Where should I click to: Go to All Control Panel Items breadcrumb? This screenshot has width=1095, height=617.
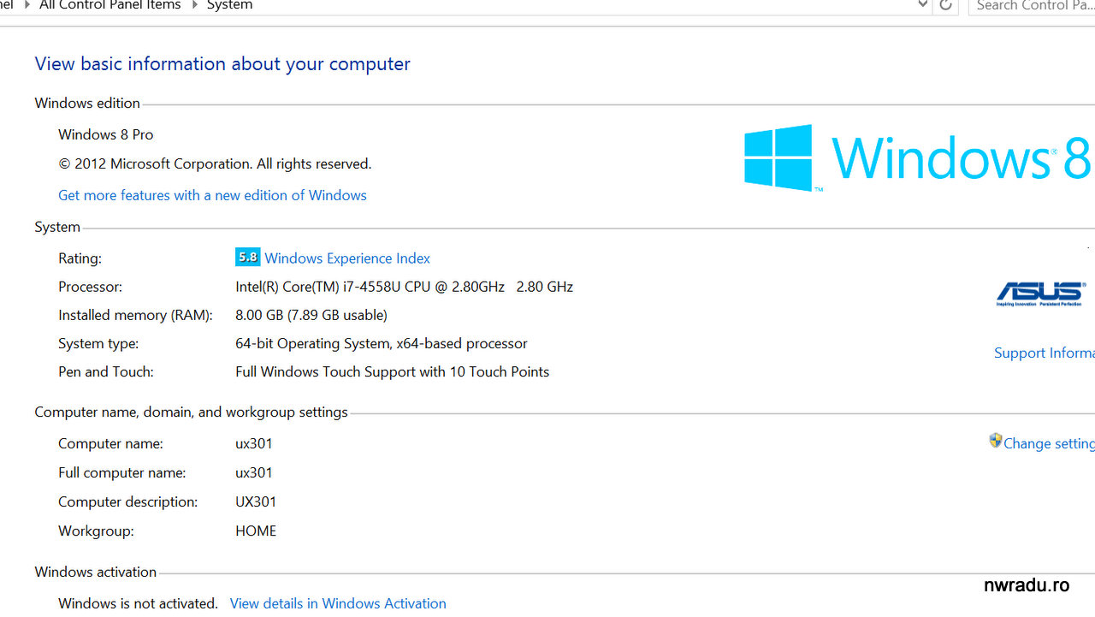[110, 5]
